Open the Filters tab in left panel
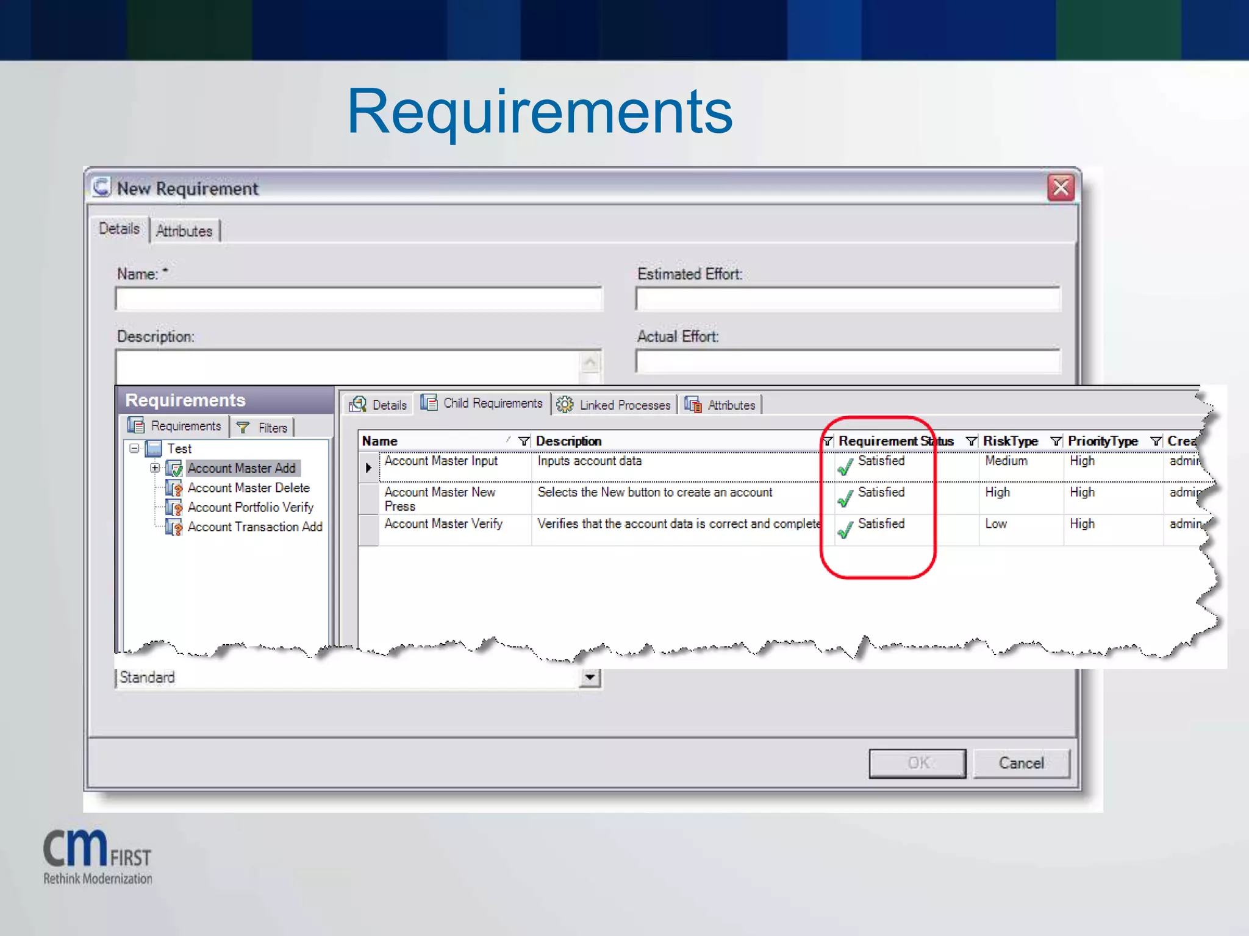1249x936 pixels. (263, 428)
